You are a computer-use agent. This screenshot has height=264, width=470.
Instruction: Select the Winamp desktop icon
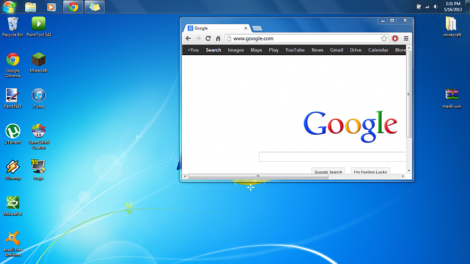(13, 170)
